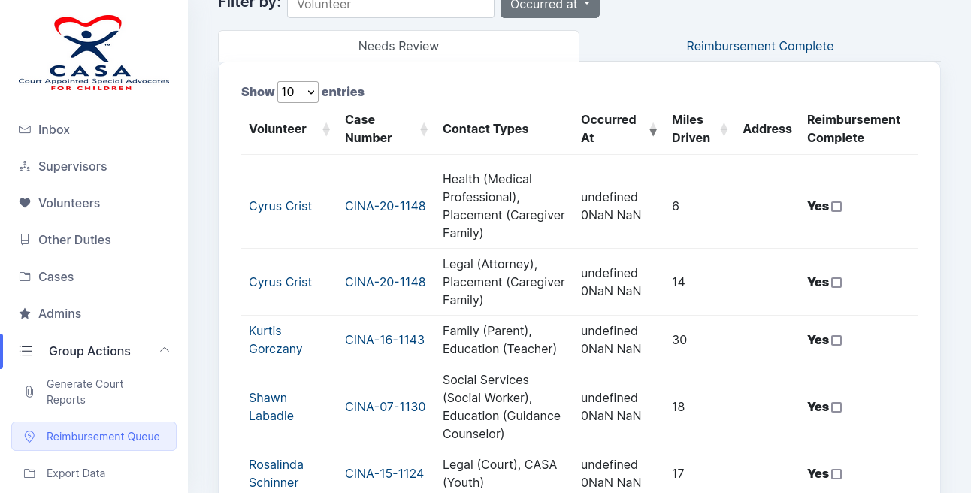
Task: Click the Export Data folder icon
Action: pyautogui.click(x=29, y=473)
